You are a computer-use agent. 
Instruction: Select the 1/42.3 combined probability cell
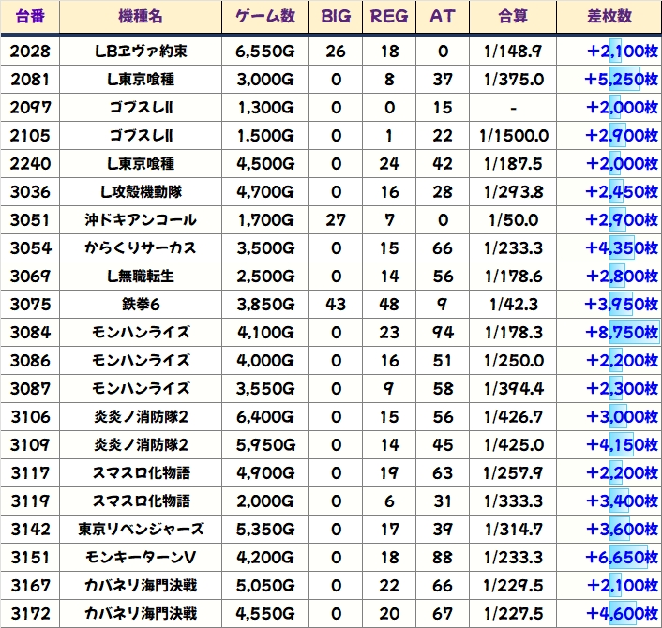coord(513,305)
